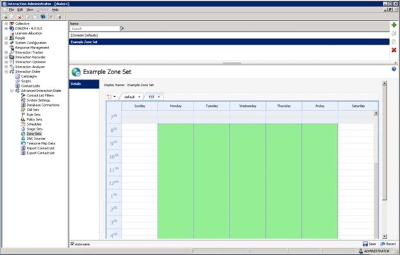This screenshot has width=400, height=255.
Task: Open the File menu
Action: 12,10
